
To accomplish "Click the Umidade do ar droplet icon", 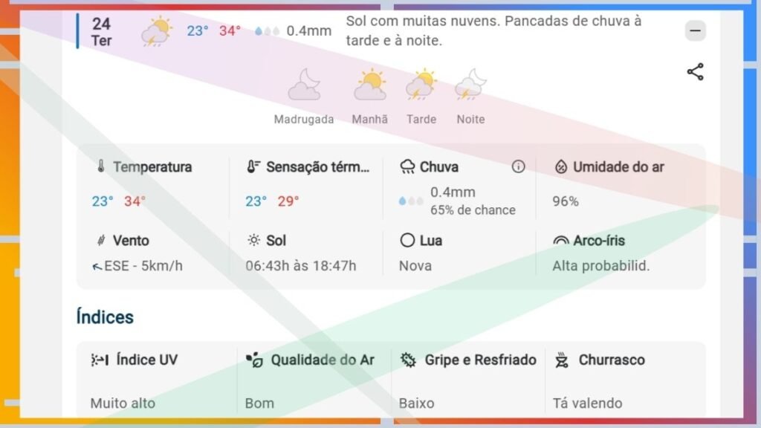I will coord(561,167).
